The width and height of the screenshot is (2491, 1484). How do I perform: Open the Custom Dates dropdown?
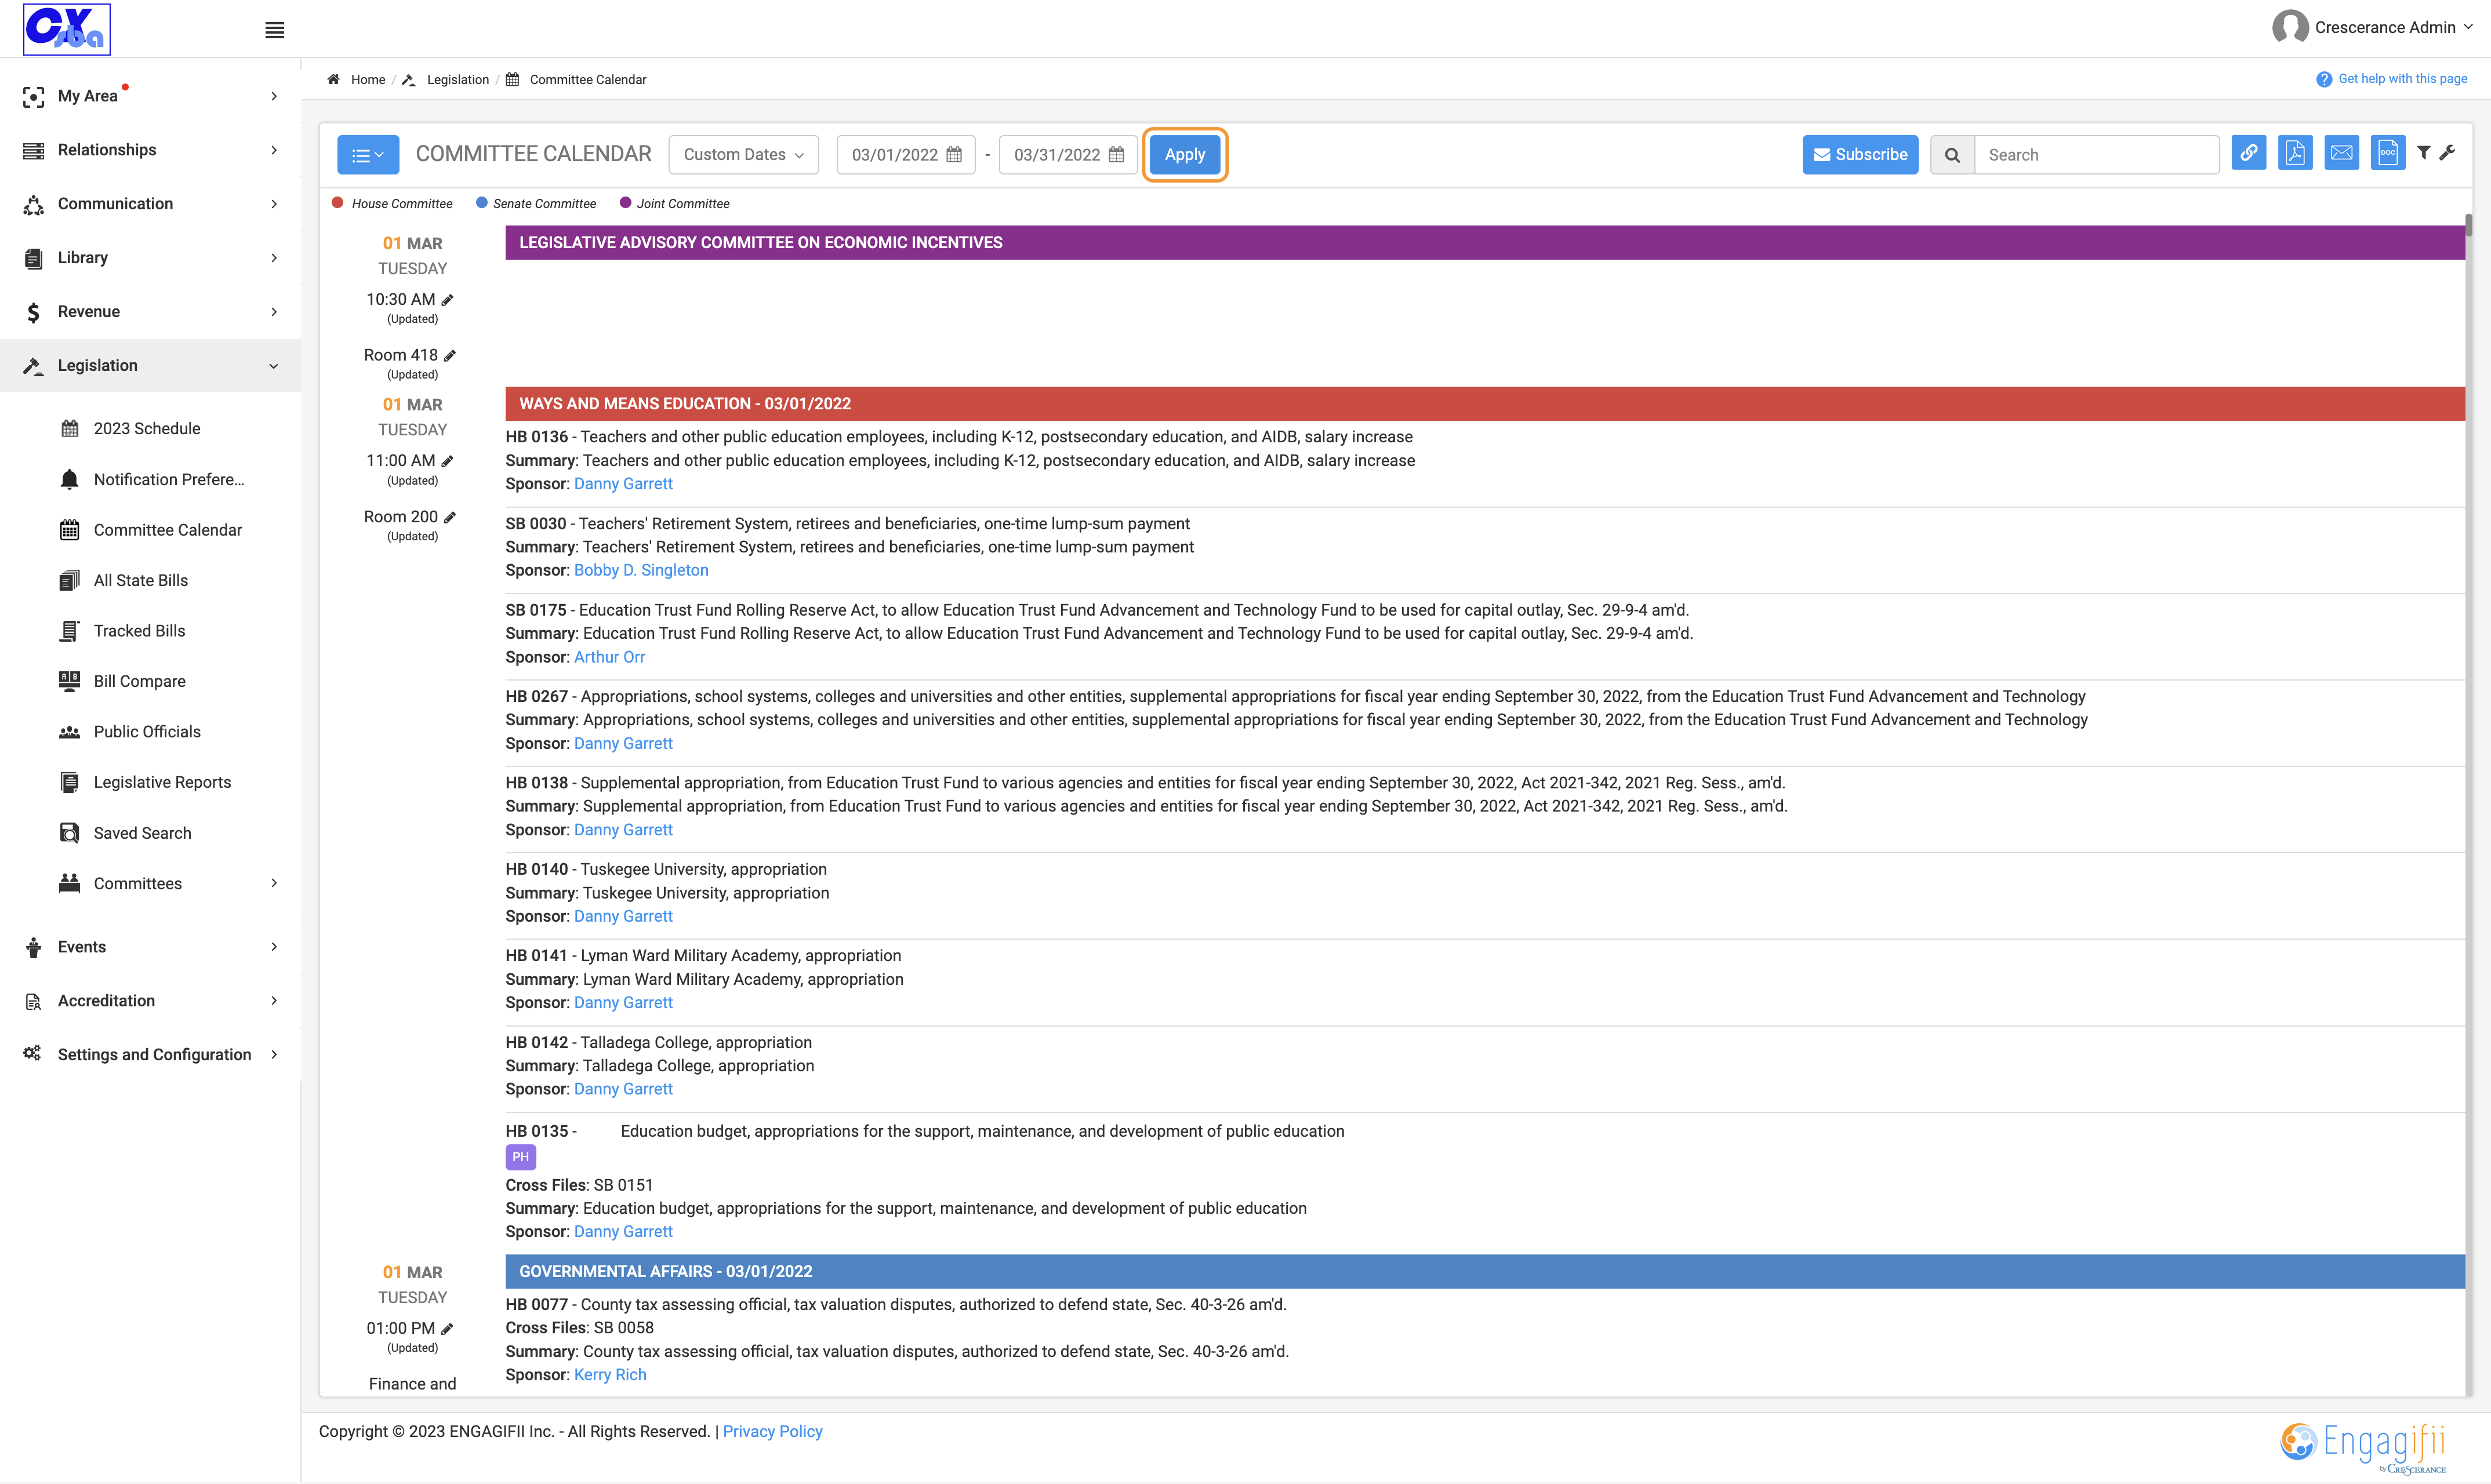click(x=743, y=155)
